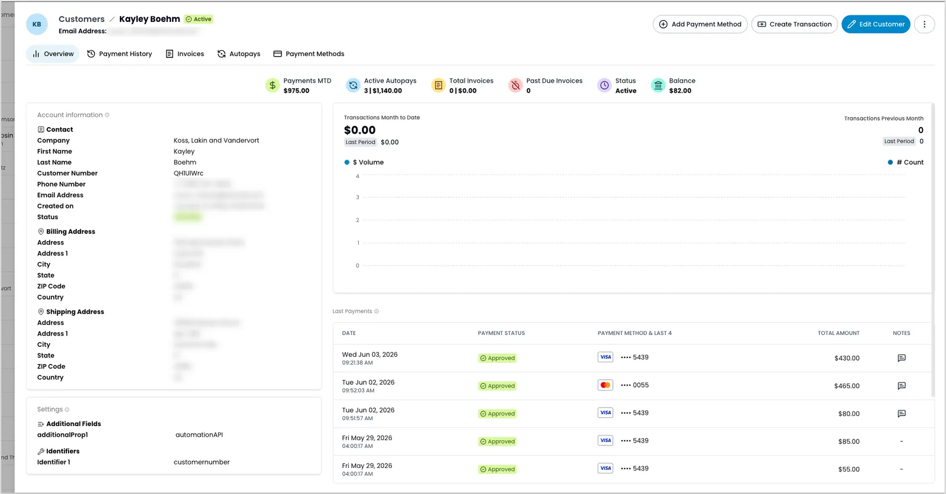Click the Balance bank icon
The height and width of the screenshot is (494, 946).
click(658, 86)
